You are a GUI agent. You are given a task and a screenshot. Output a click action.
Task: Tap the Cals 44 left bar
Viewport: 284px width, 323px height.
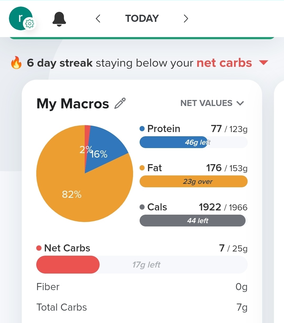coord(193,221)
